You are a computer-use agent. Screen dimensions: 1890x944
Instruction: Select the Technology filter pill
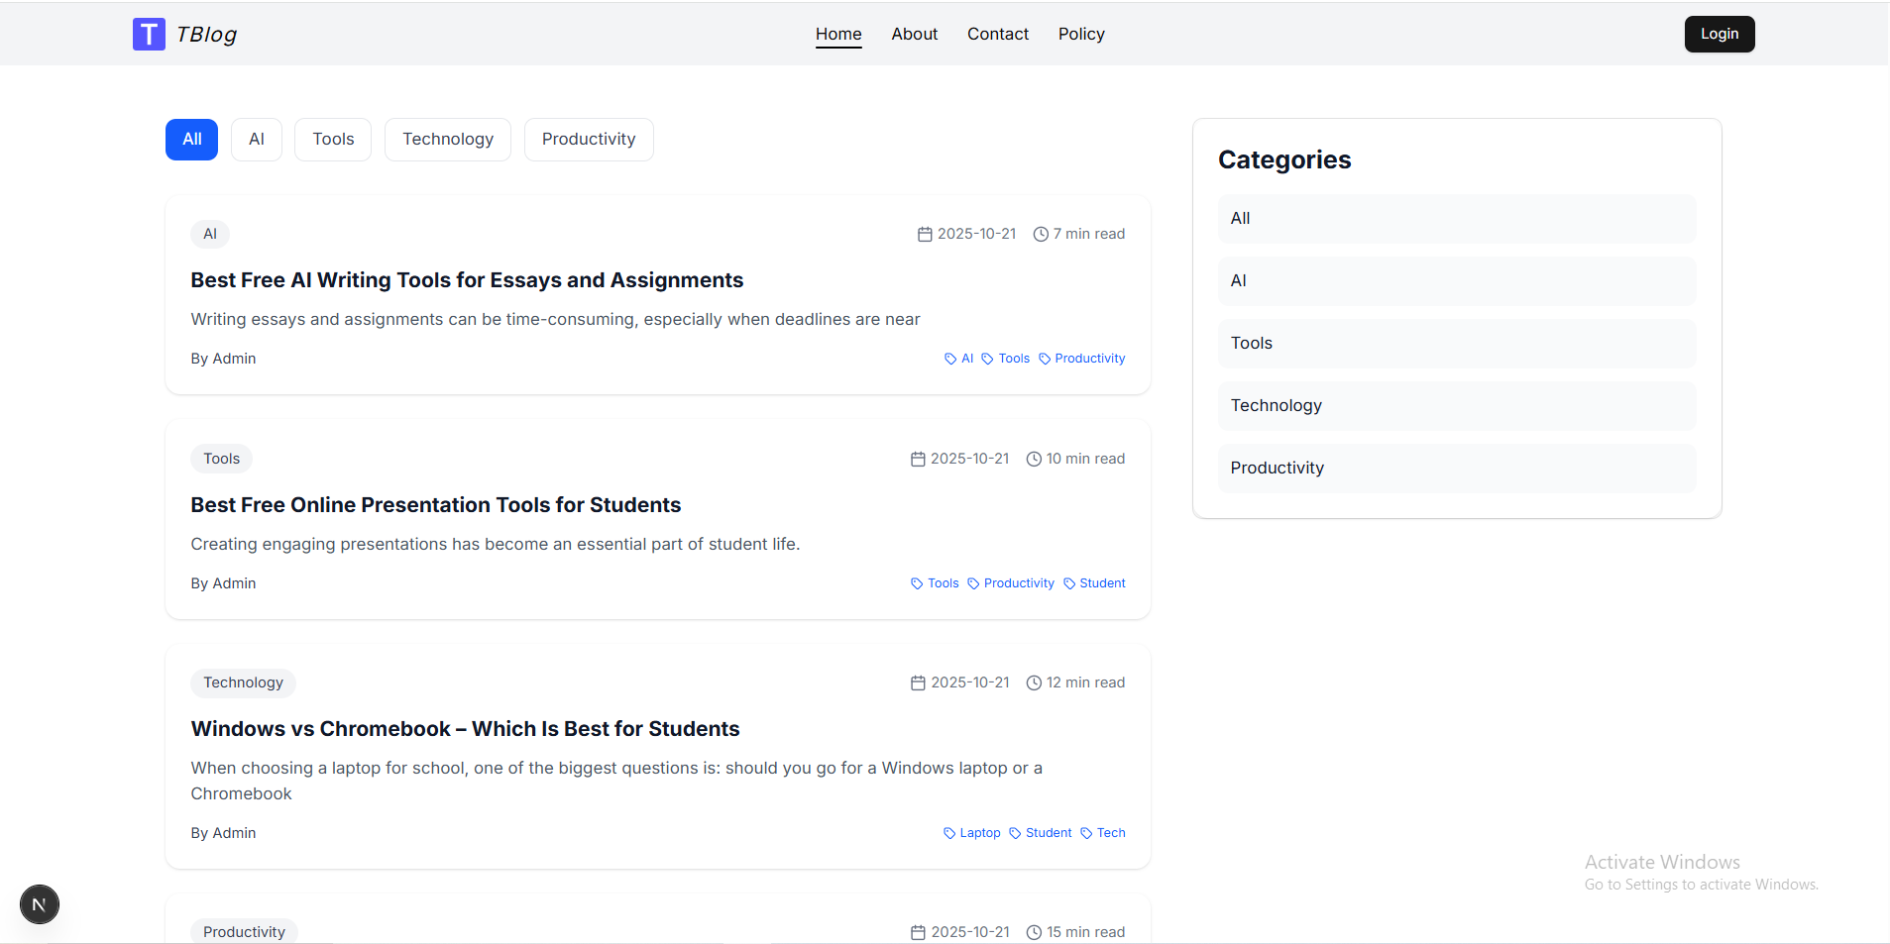coord(447,139)
